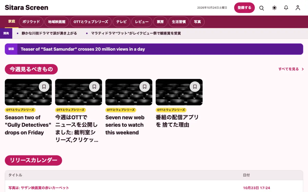Open ticker item about マラティドラマ "ワット"
The height and width of the screenshot is (192, 308).
pos(136,33)
